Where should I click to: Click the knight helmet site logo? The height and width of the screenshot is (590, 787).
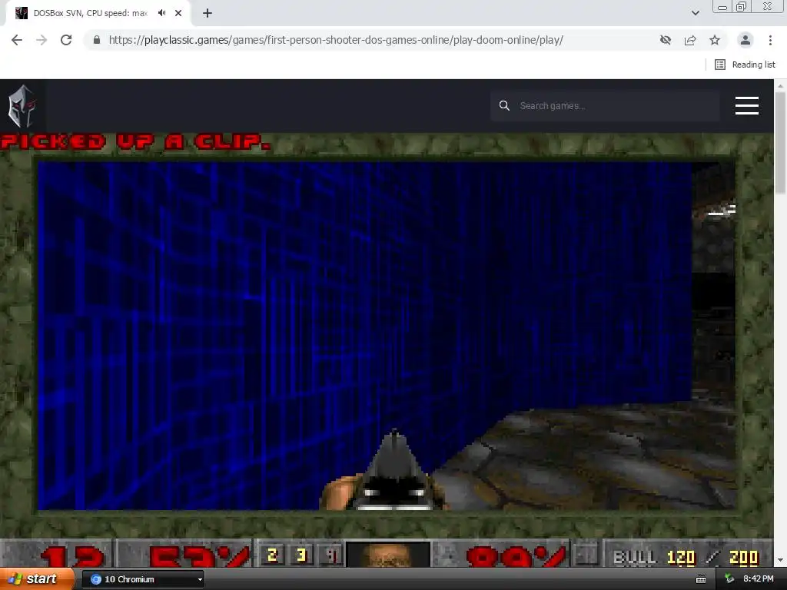pyautogui.click(x=22, y=106)
